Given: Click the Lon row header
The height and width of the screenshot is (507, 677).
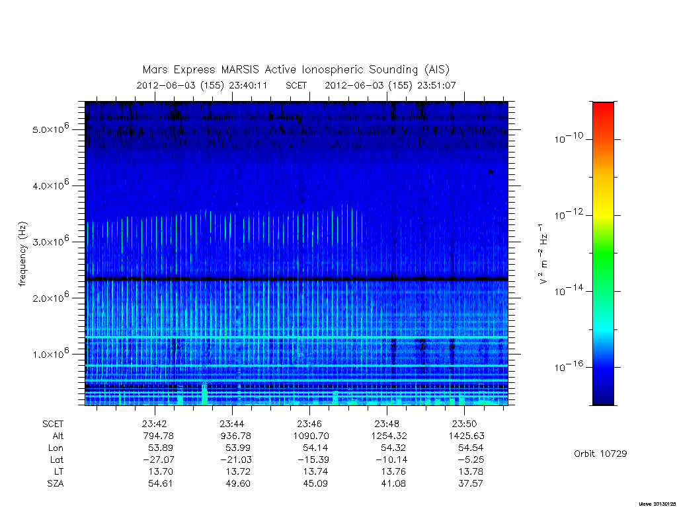Looking at the screenshot, I should click(56, 448).
